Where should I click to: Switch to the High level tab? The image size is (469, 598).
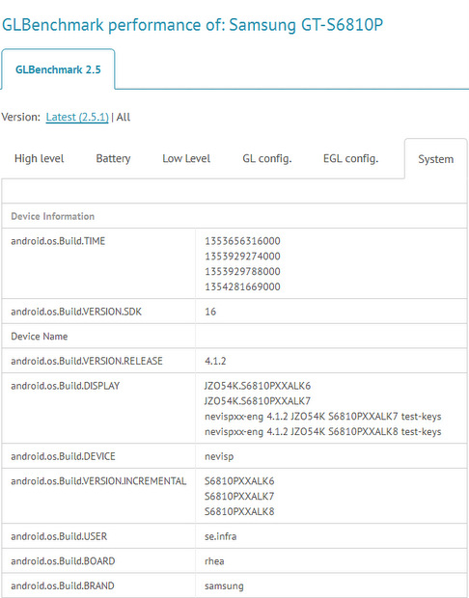pos(39,158)
